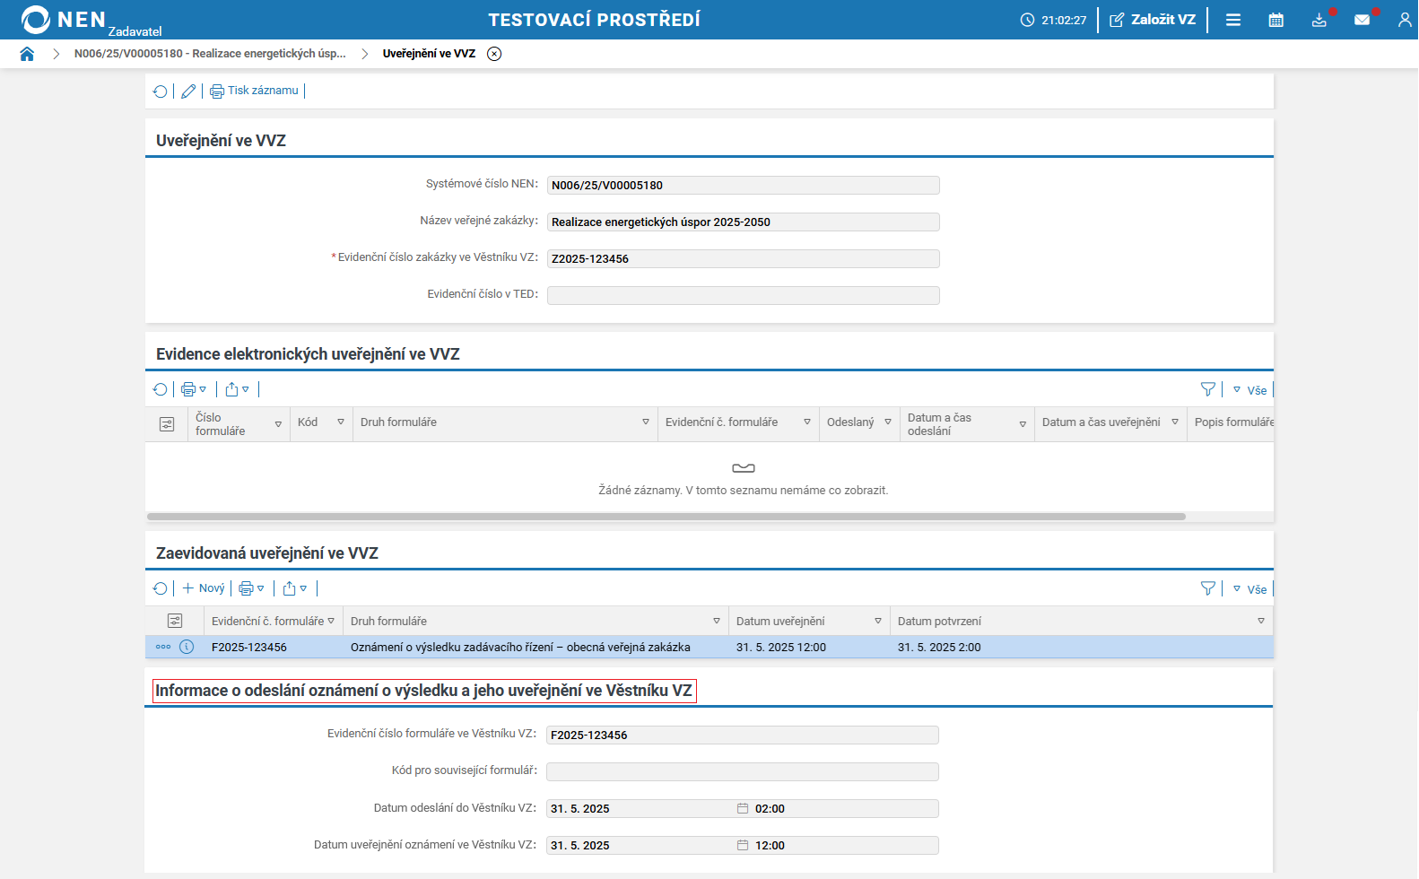Show info for record F2025-123456
Viewport: 1419px width, 879px height.
[x=187, y=647]
